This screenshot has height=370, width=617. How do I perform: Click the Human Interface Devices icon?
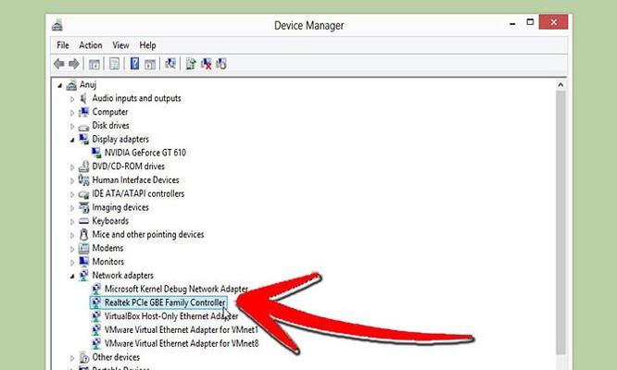(x=83, y=179)
